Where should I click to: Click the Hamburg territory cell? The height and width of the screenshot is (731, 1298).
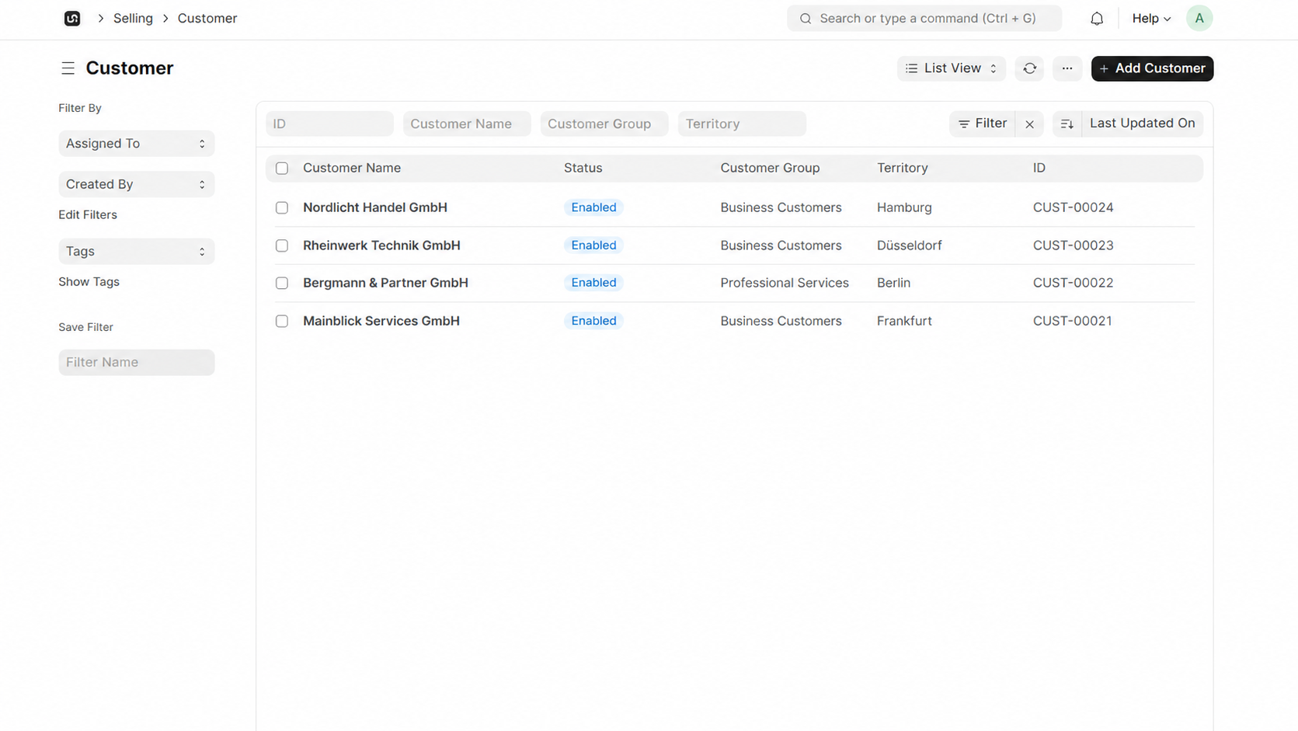pyautogui.click(x=904, y=207)
